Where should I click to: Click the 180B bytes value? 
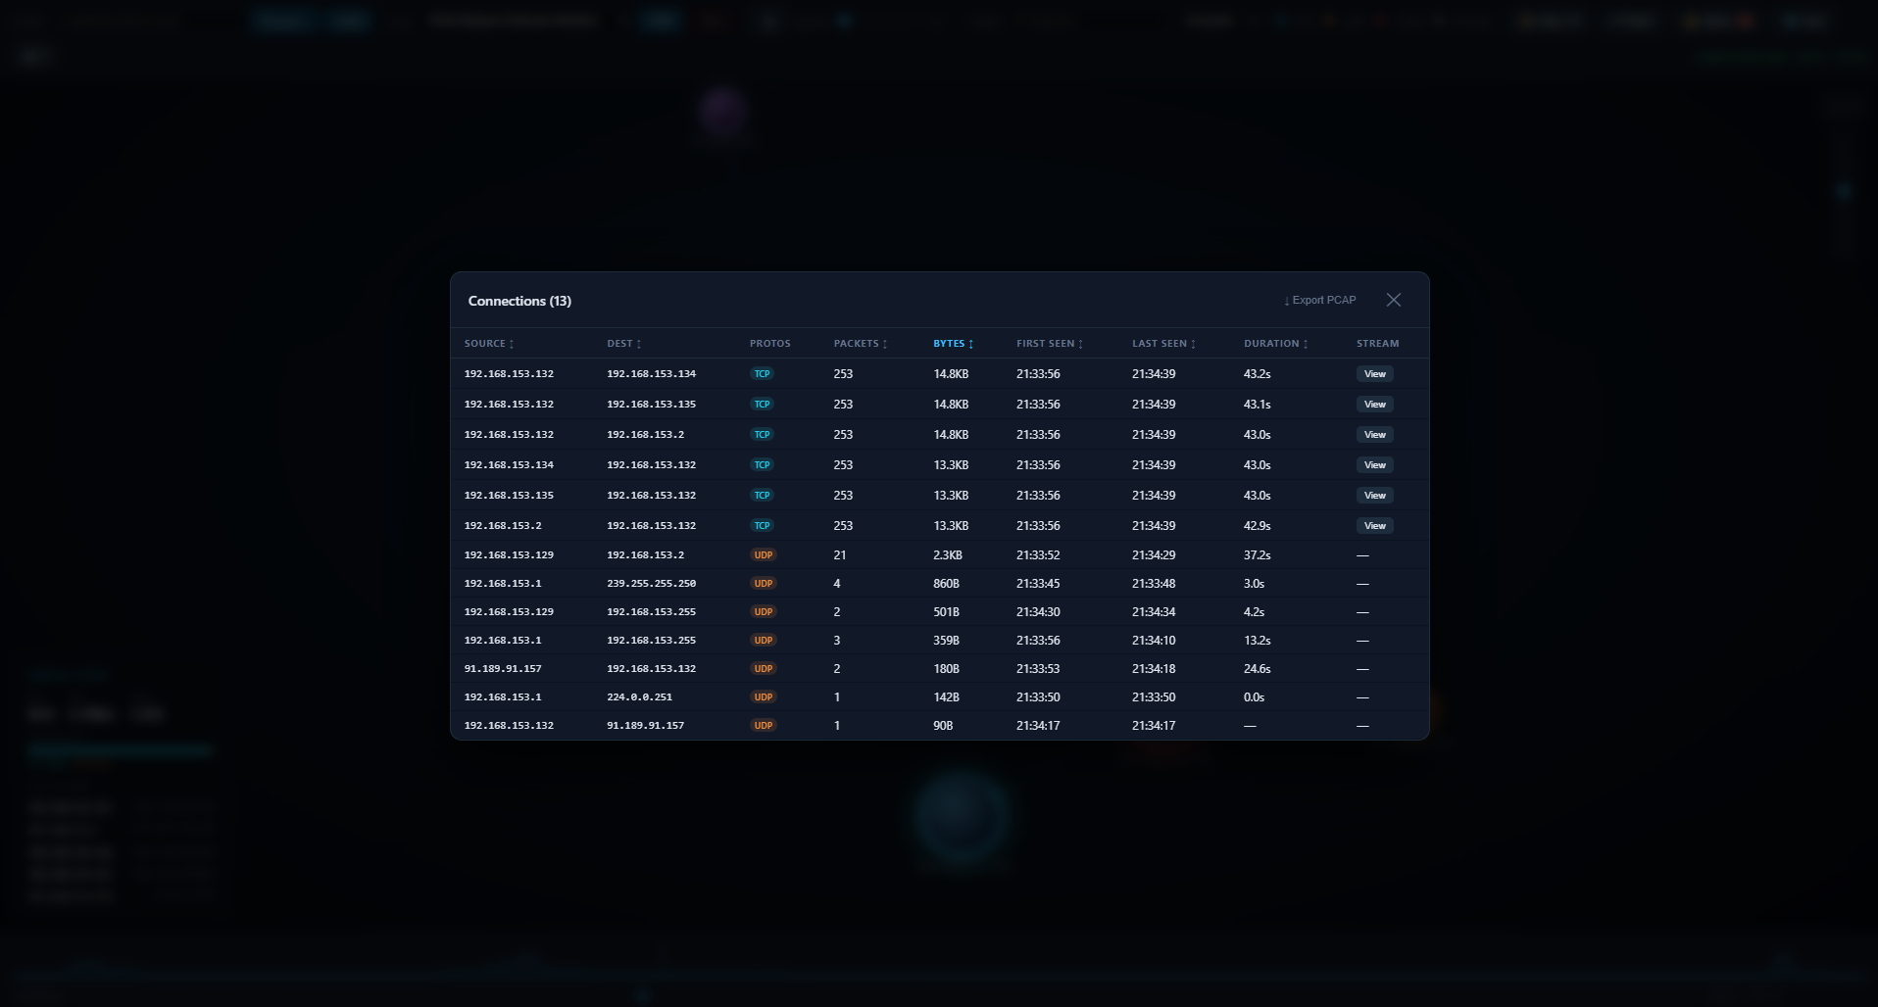[946, 669]
